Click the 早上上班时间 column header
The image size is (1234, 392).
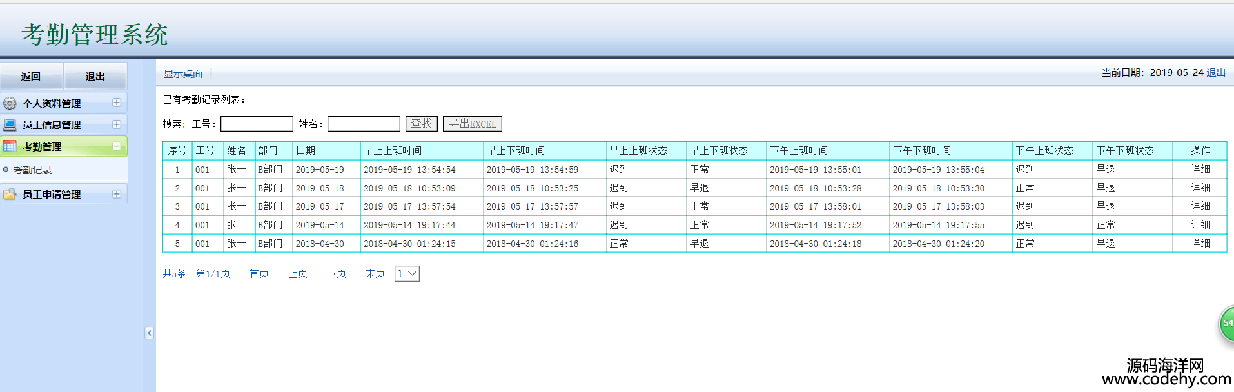pyautogui.click(x=422, y=150)
